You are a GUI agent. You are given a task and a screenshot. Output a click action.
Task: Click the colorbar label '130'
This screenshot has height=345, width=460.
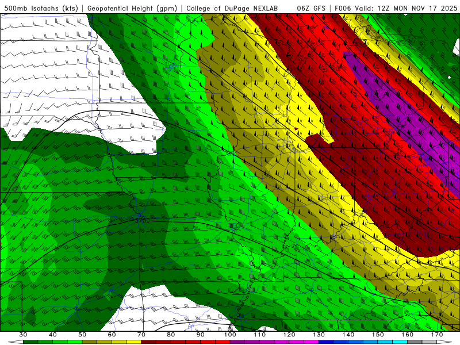point(319,335)
